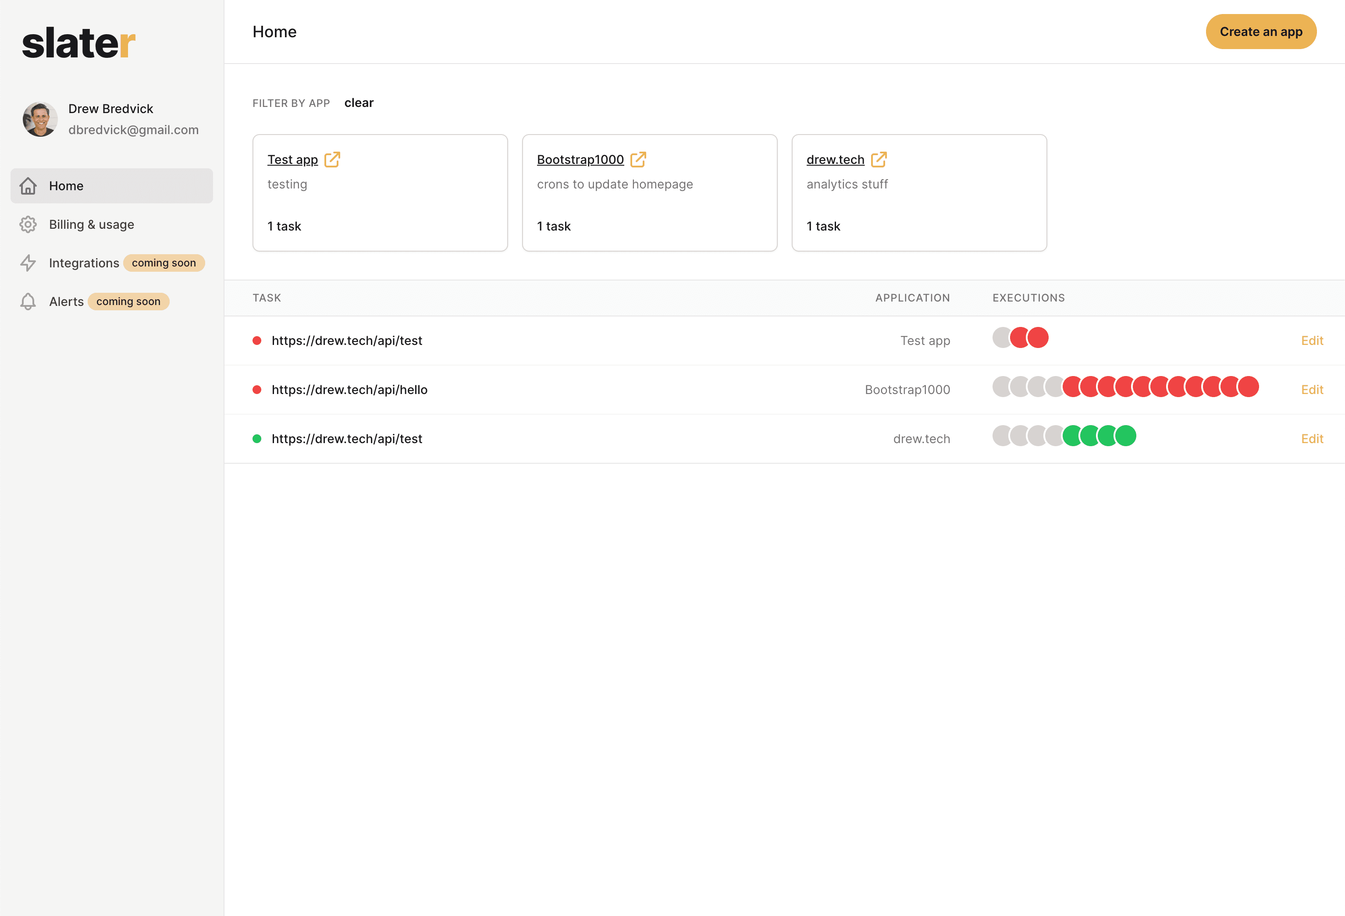Click the green status dot for drew.tech task

point(257,439)
